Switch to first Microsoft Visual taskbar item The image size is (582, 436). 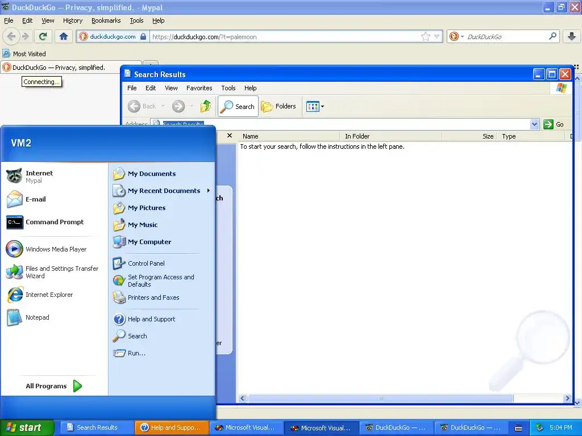(246, 427)
